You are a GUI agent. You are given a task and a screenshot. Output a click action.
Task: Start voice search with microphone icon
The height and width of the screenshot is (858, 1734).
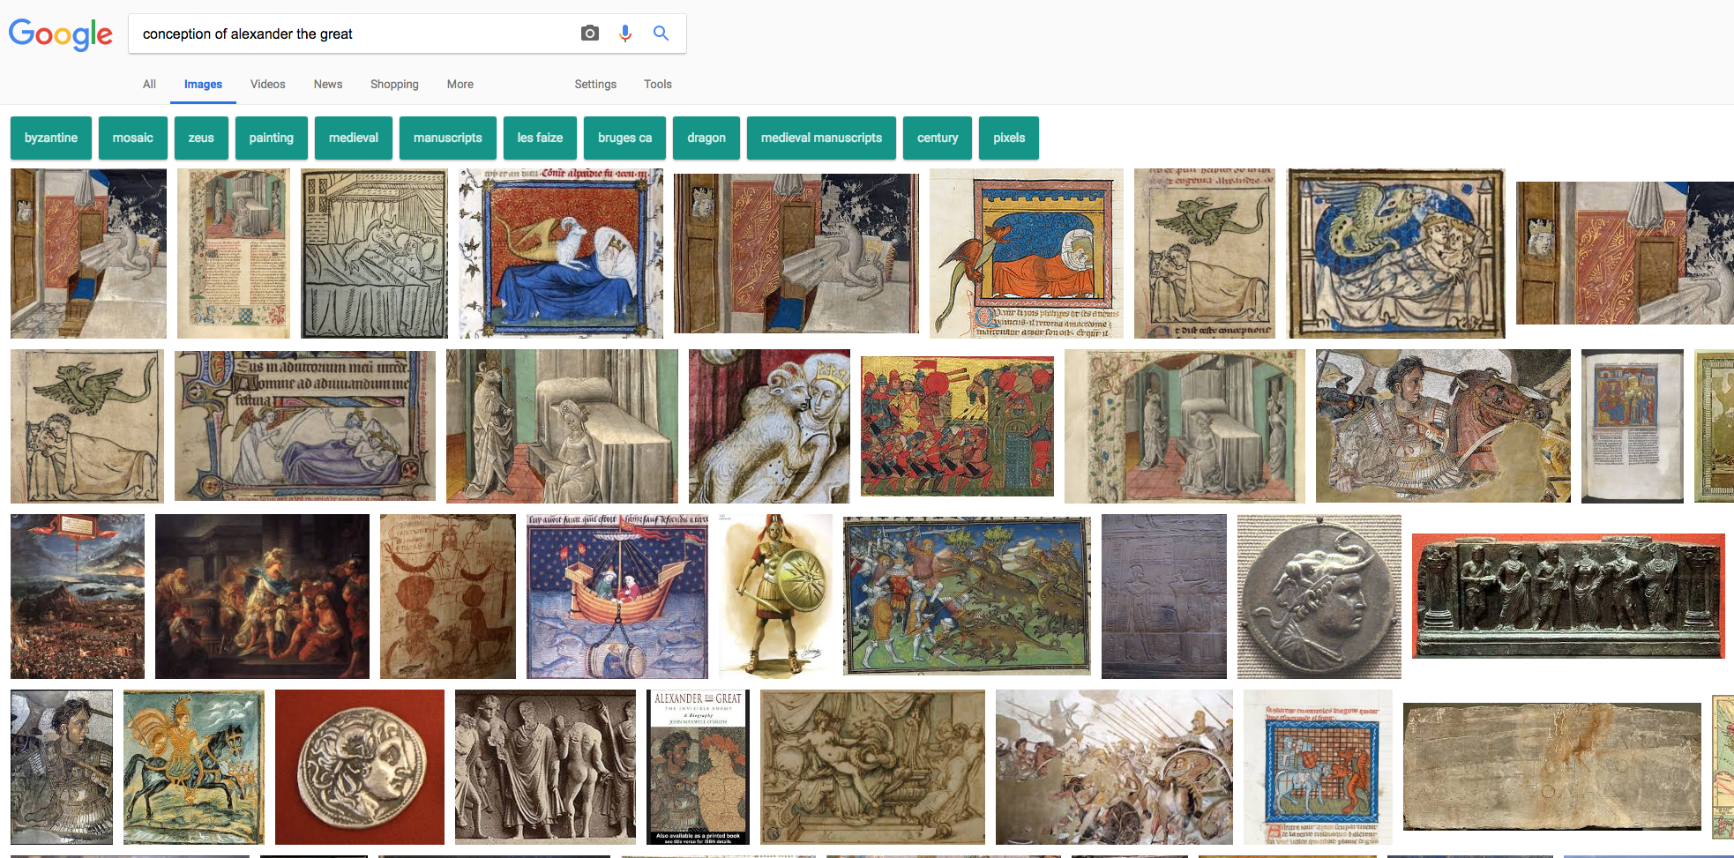click(x=625, y=34)
